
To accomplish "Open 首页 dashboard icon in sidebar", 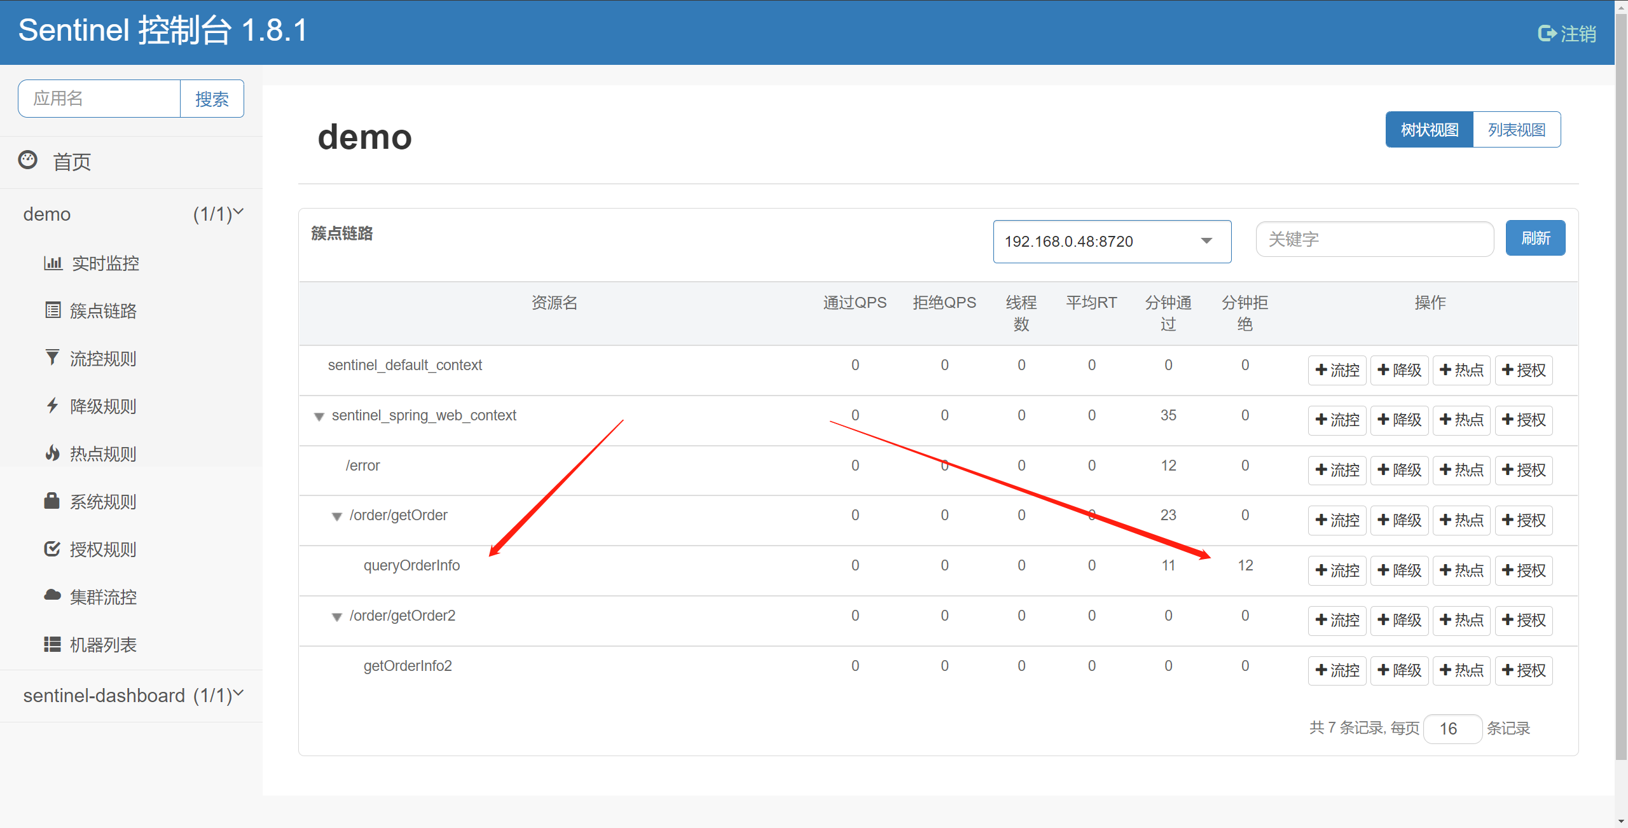I will [x=28, y=160].
